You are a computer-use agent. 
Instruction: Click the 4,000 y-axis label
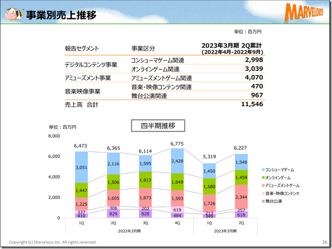coord(54,177)
